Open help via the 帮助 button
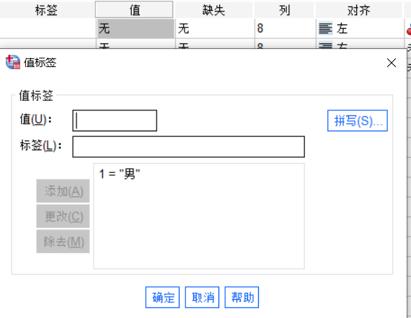The width and height of the screenshot is (411, 318). coord(242,297)
